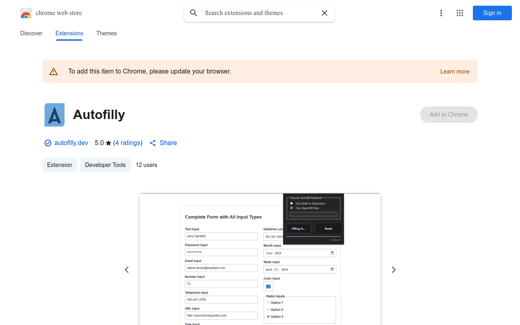Click the Chrome Web Store logo
The height and width of the screenshot is (325, 520).
click(x=26, y=13)
